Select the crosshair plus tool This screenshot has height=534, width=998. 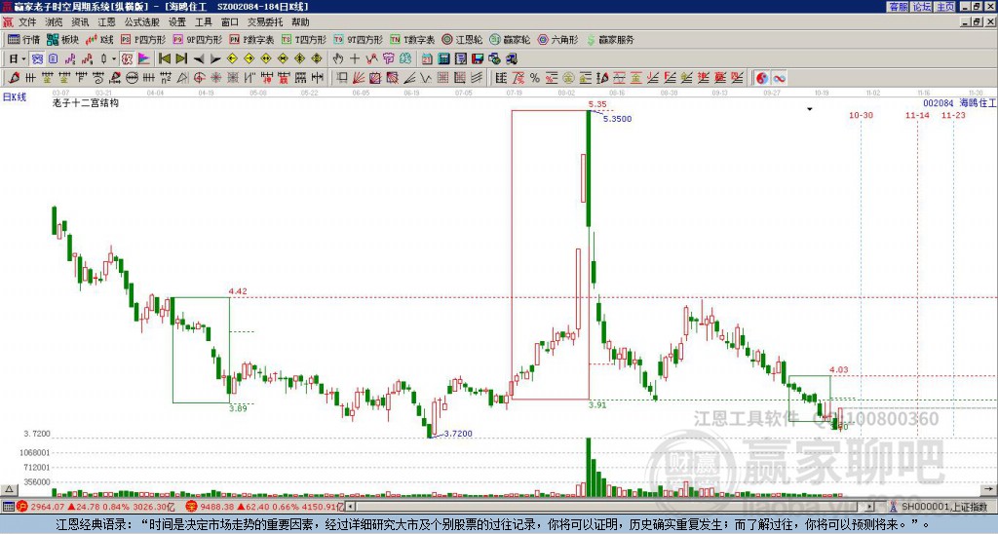pos(355,59)
